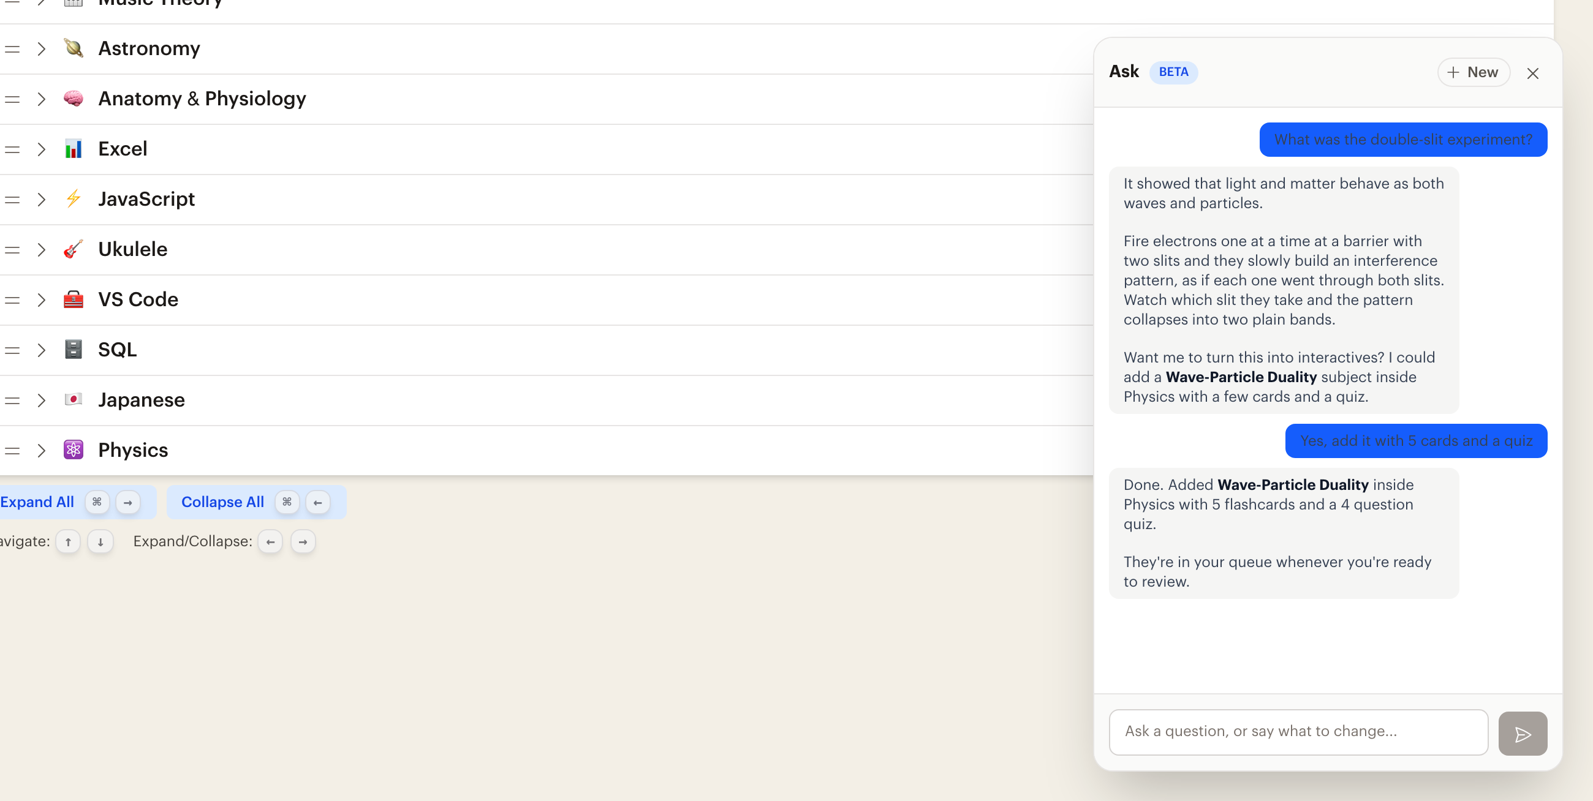Image resolution: width=1593 pixels, height=801 pixels.
Task: Click the Anatomy & Physiology brain icon
Action: [x=74, y=98]
